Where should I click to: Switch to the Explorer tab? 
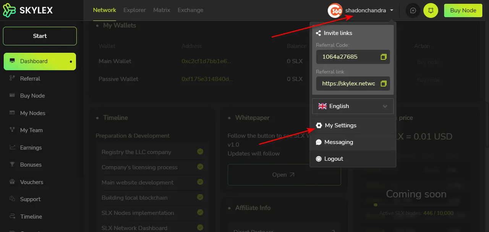pyautogui.click(x=134, y=10)
